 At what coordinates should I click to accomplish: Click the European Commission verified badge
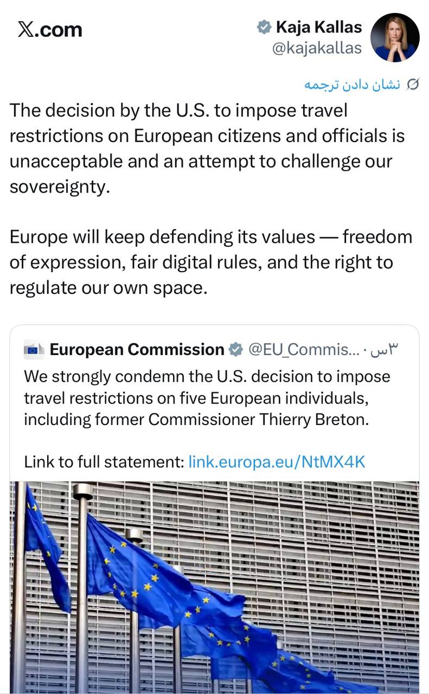pos(235,350)
